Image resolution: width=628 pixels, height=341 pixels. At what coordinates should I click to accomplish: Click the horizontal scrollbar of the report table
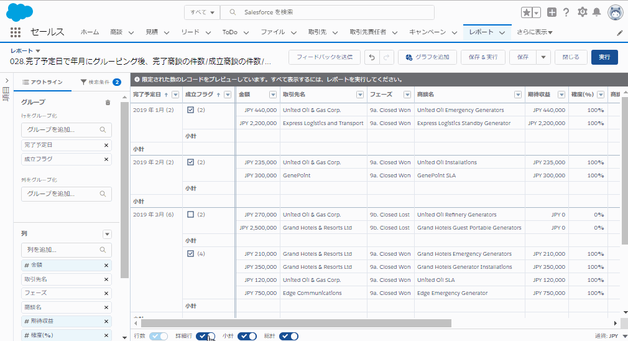[x=296, y=324]
